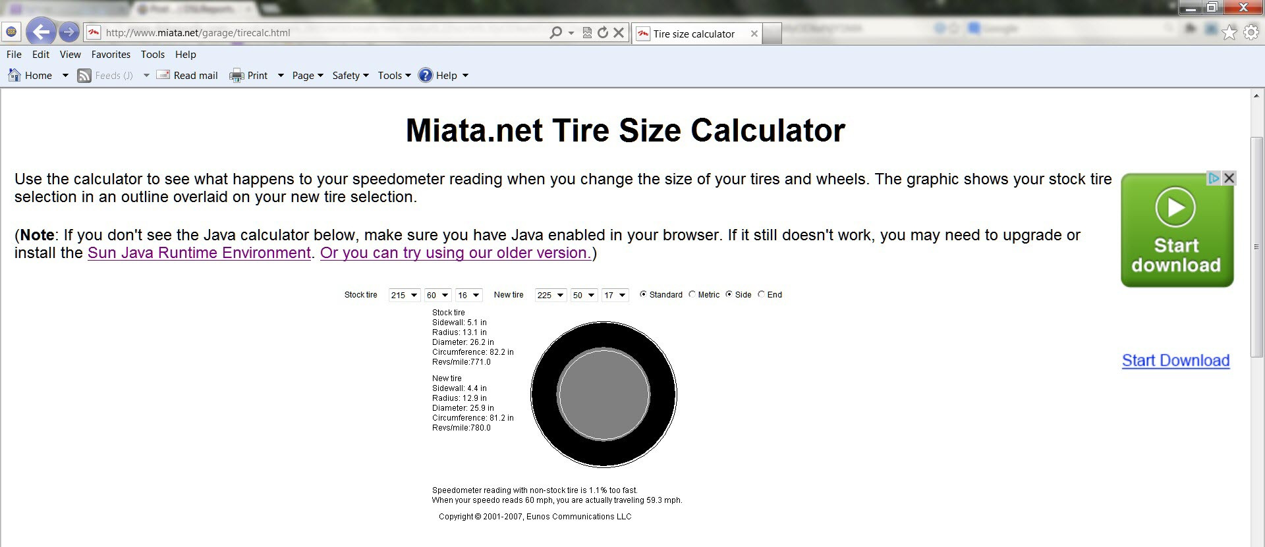Click the Revs/mile:780.0 new tire value
The height and width of the screenshot is (547, 1265).
(461, 428)
